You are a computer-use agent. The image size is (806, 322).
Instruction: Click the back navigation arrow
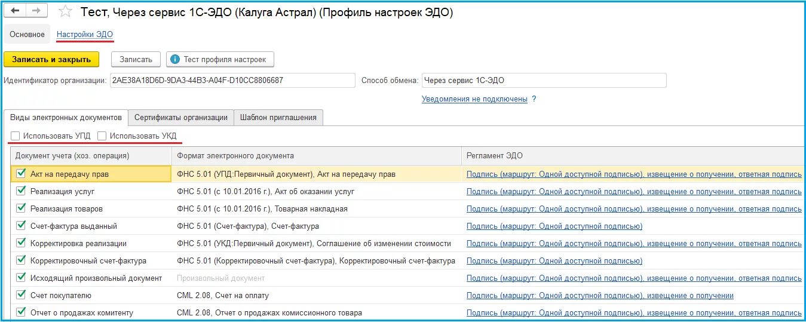tap(16, 11)
